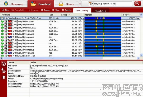
Task: Expand the extra tabs dropdown arrow after Share
Action: pos(80,4)
